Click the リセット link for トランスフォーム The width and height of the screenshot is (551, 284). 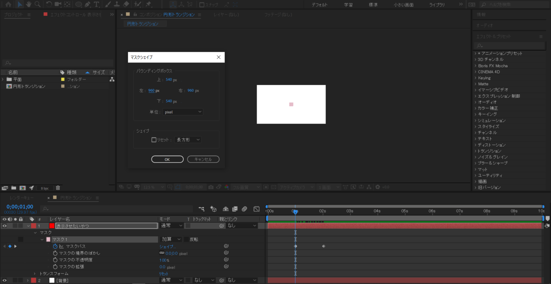164,273
